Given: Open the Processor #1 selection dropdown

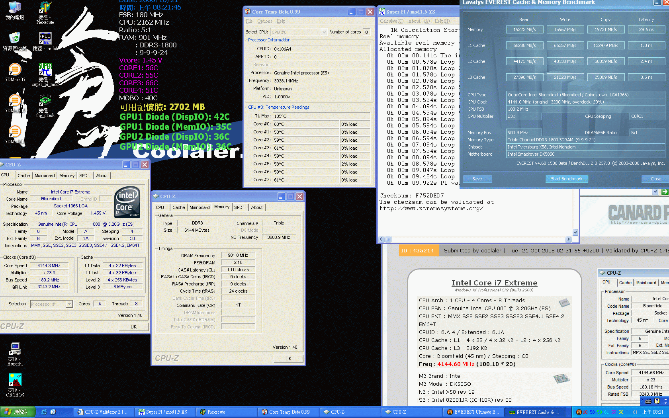Looking at the screenshot, I should click(69, 304).
